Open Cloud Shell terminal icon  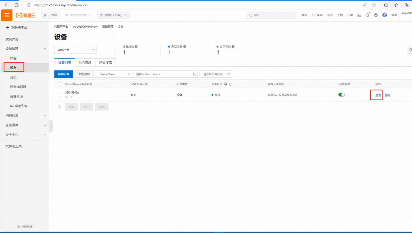[359, 15]
